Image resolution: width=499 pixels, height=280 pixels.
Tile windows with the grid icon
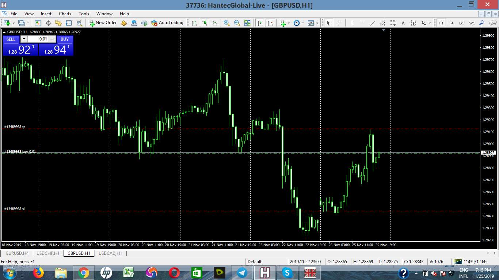(247, 23)
